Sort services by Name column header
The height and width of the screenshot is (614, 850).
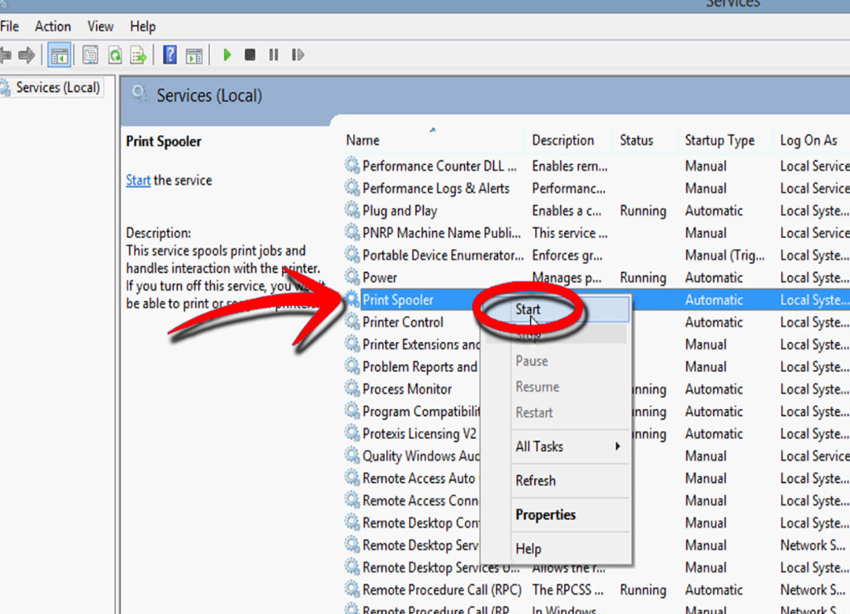[x=363, y=140]
